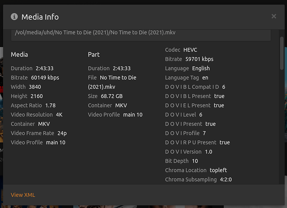
Task: Click the Chroma Subsampling 4:2:0 value
Action: tap(225, 179)
